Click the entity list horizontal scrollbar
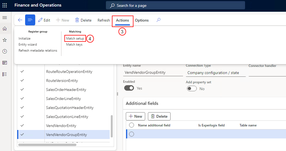The height and width of the screenshot is (151, 286). click(47, 145)
